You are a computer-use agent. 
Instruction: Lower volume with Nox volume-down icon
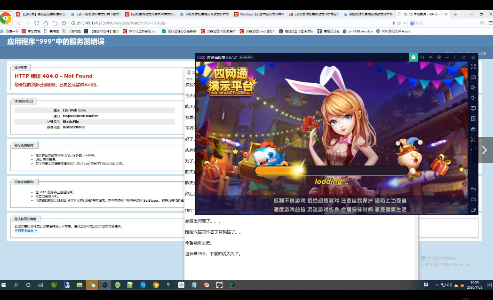click(473, 98)
